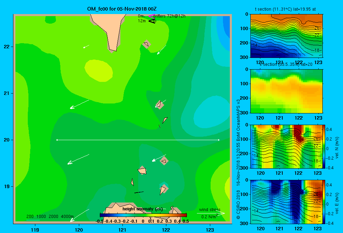Viewport: 343px width, 233px height.
Task: Click the -0.4 tick on the vel. E scale
Action: pyautogui.click(x=330, y=223)
